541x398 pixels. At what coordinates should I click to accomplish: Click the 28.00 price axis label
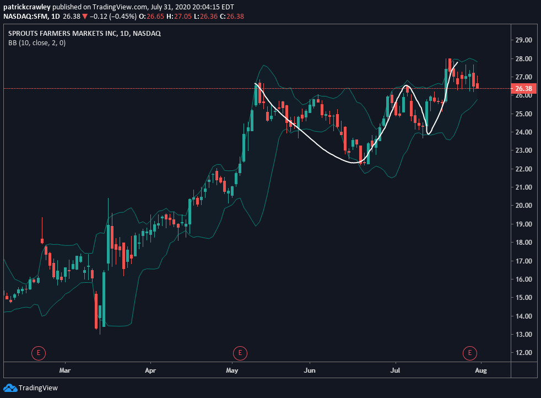(523, 58)
